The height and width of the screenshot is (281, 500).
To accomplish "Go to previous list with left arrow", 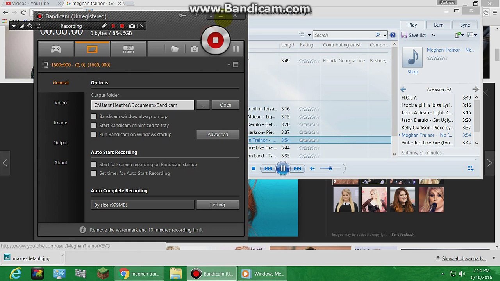I will (x=403, y=89).
